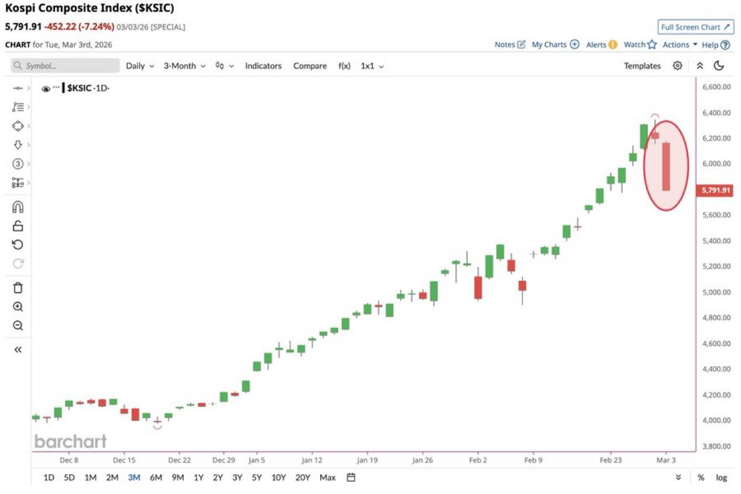Collapse the left drawing toolbar
This screenshot has width=741, height=494.
click(18, 349)
